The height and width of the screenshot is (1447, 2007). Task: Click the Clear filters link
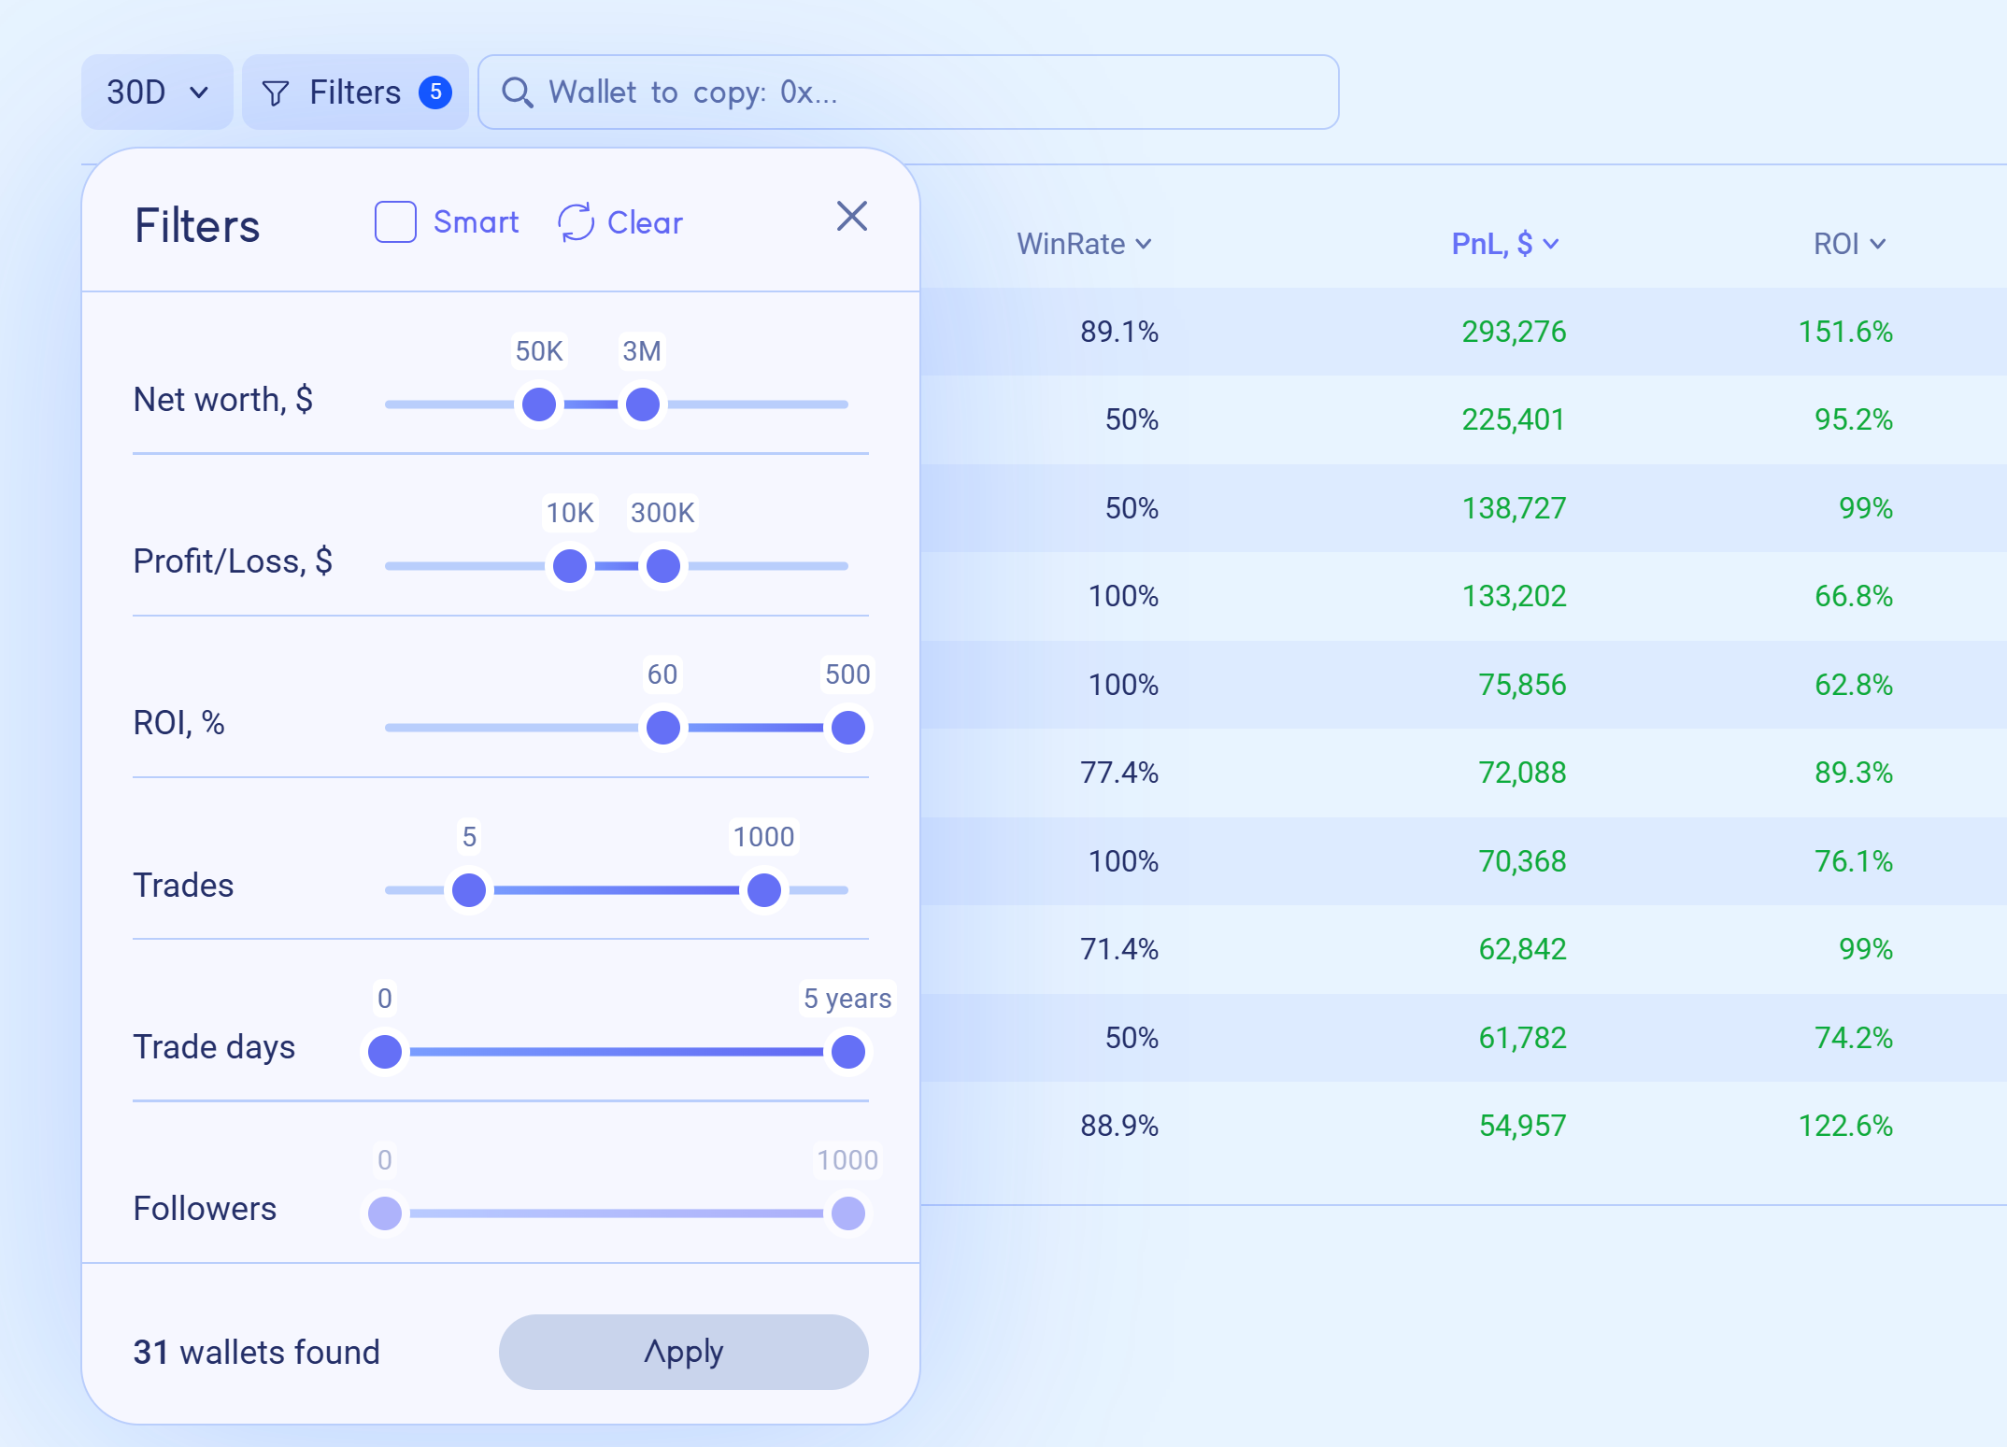click(645, 222)
